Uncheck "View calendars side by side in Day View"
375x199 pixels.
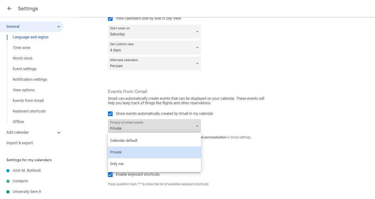coord(110,19)
